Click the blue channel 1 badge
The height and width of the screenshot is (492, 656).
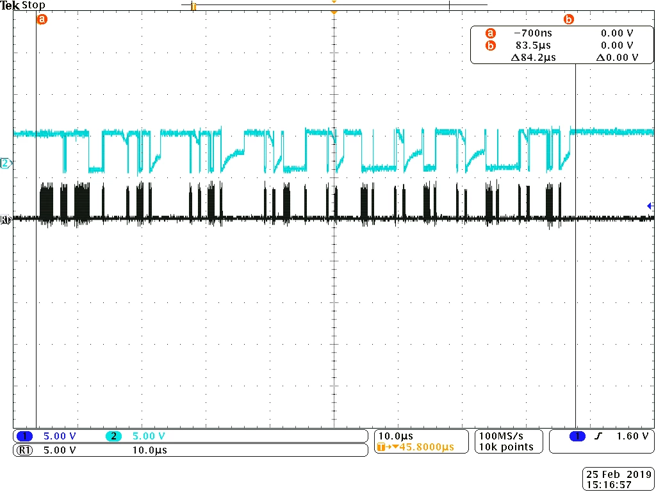click(x=24, y=436)
